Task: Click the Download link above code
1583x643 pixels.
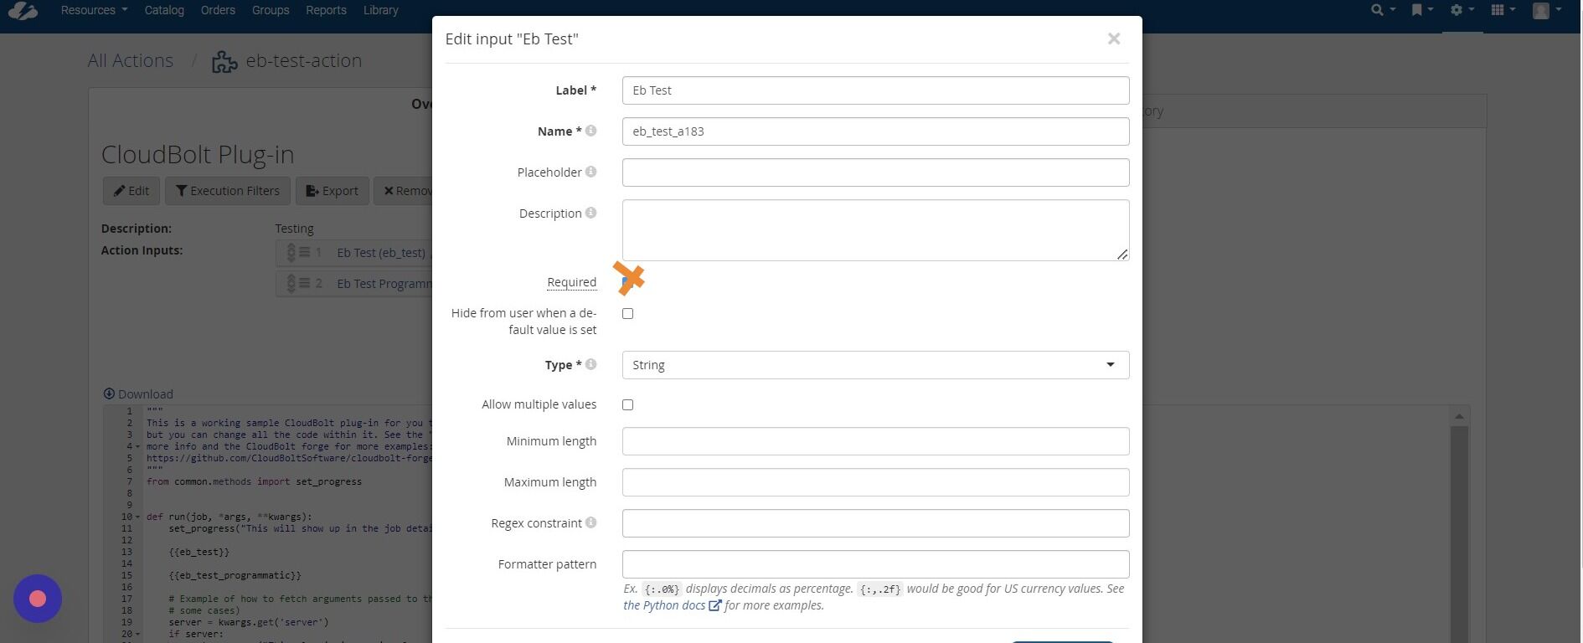Action: (138, 394)
